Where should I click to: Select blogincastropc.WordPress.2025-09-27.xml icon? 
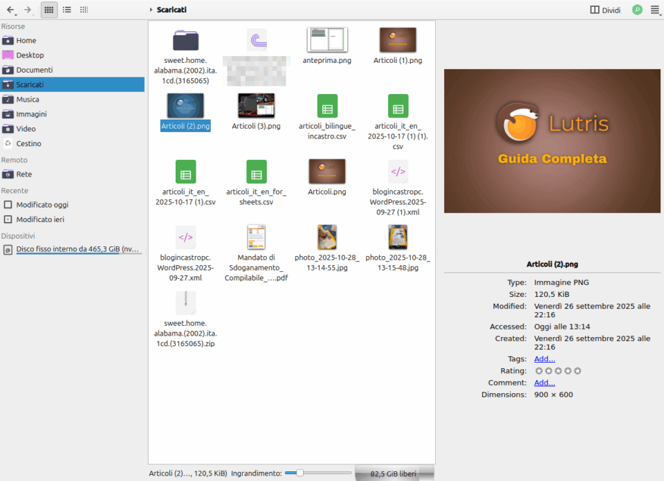tap(185, 237)
